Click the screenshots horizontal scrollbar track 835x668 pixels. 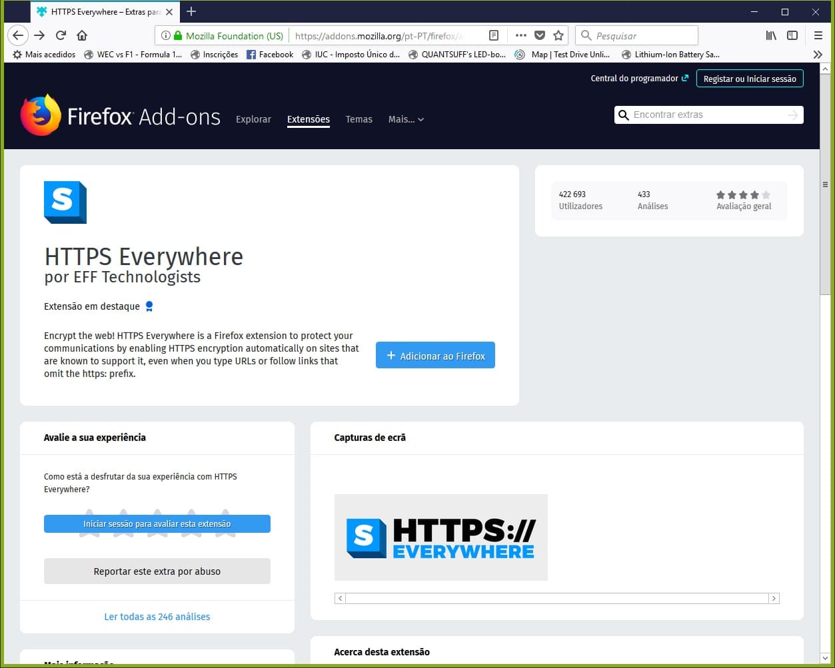coord(556,599)
